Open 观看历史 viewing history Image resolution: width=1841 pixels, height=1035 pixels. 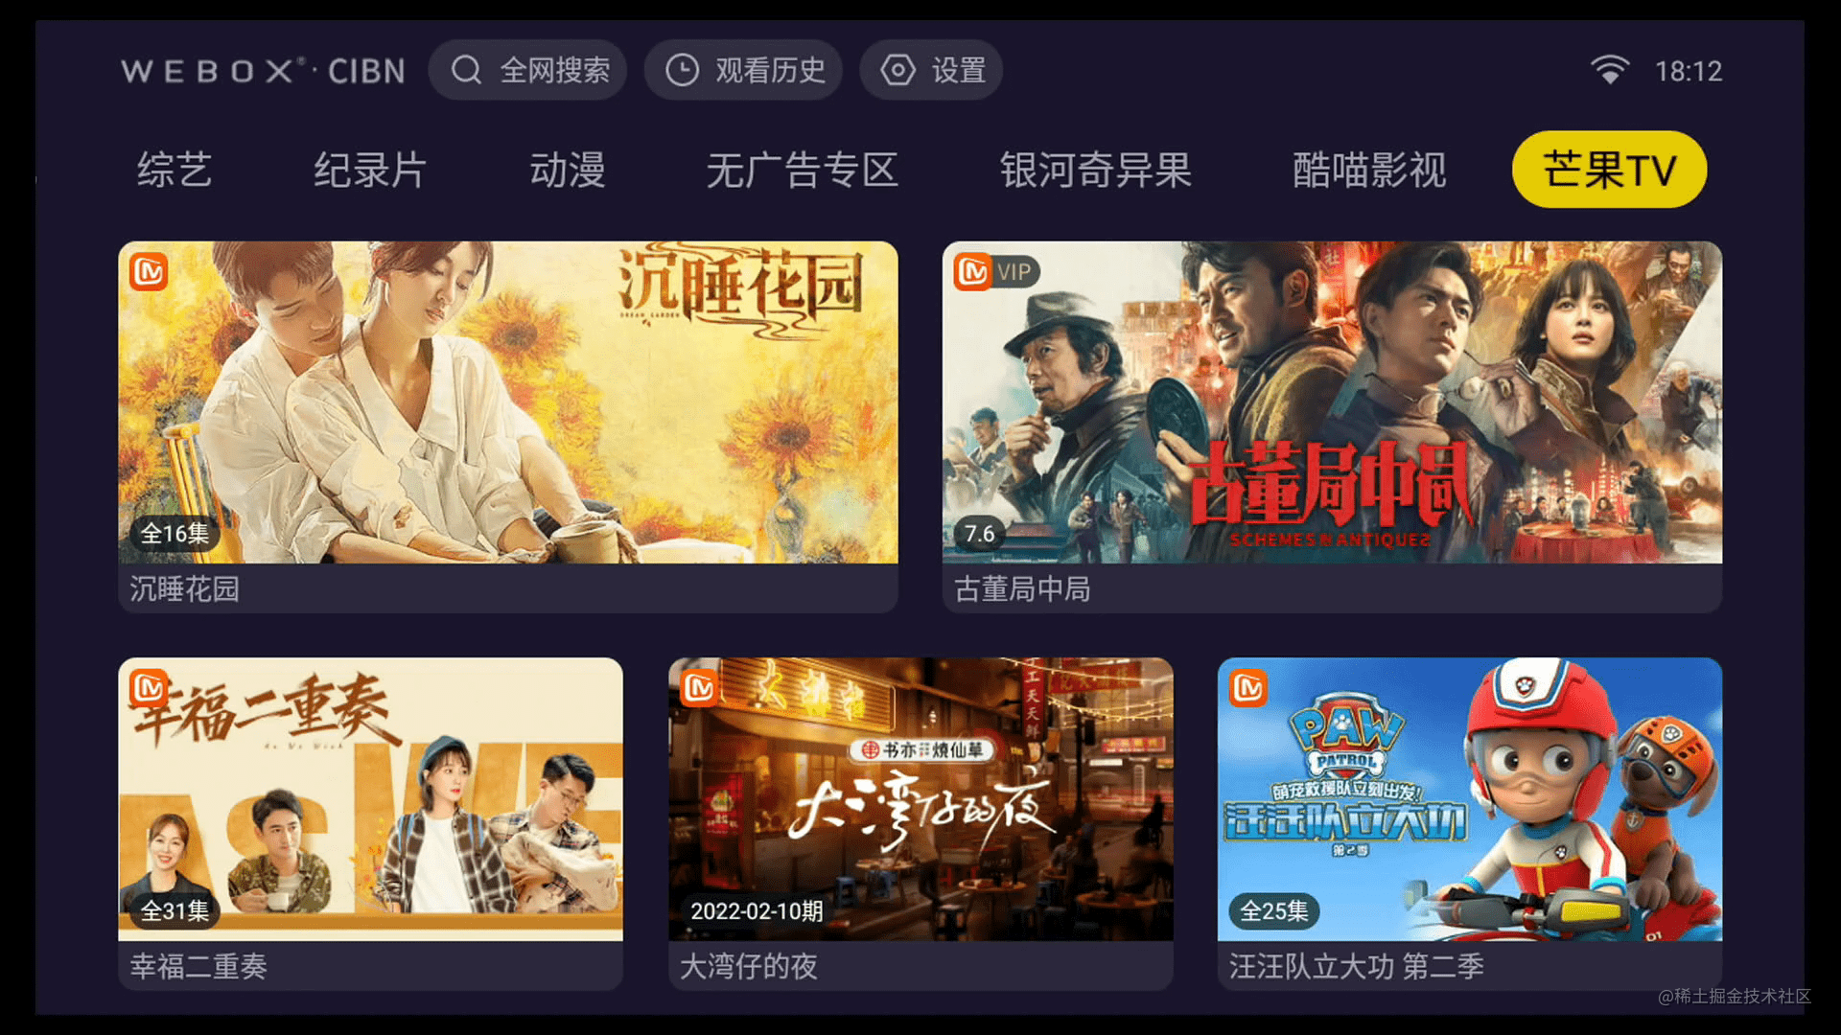[x=743, y=70]
